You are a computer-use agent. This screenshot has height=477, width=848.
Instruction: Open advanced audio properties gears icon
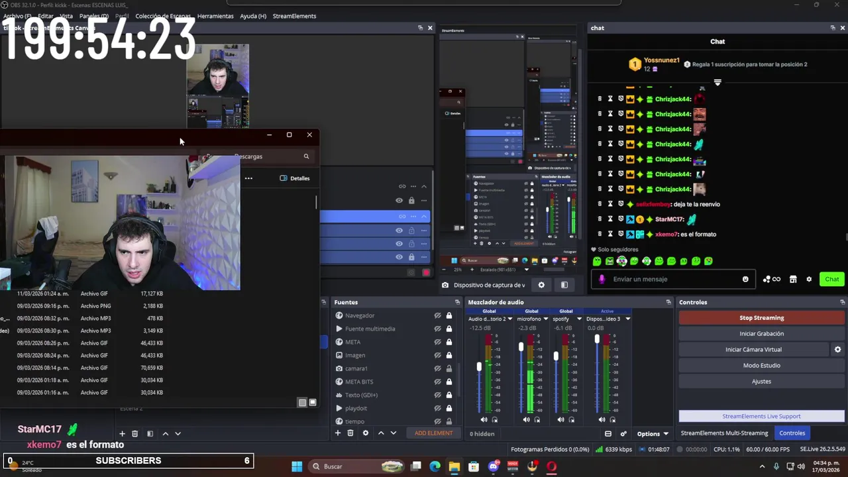(x=623, y=434)
